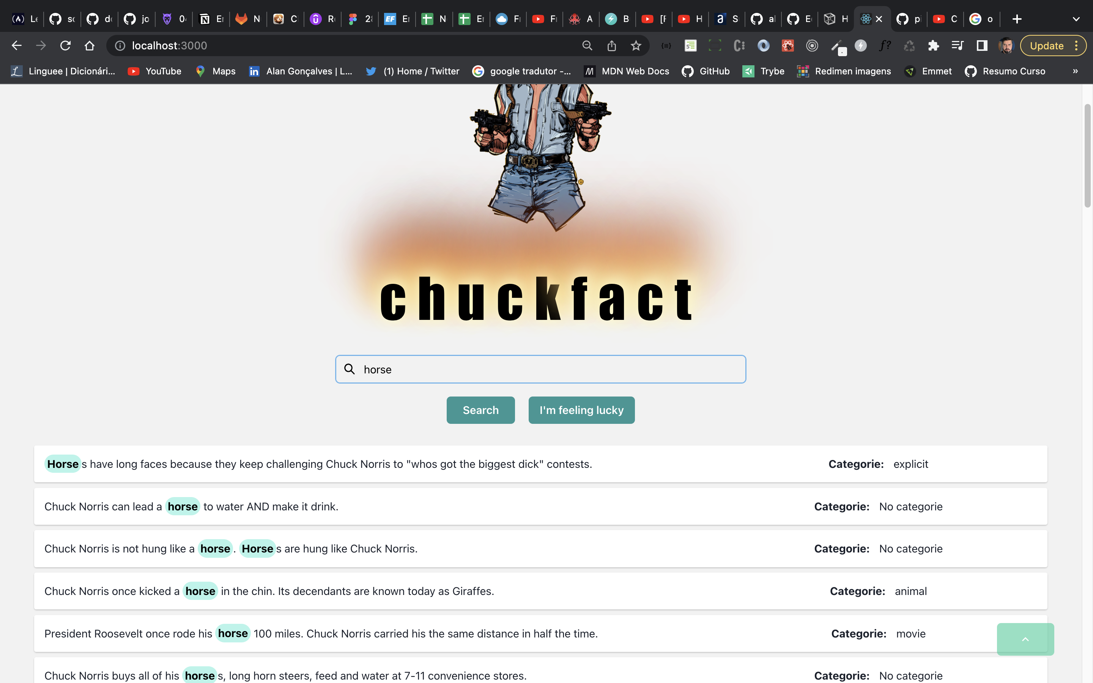Bookmark this page with star icon
The height and width of the screenshot is (683, 1093).
(x=636, y=46)
